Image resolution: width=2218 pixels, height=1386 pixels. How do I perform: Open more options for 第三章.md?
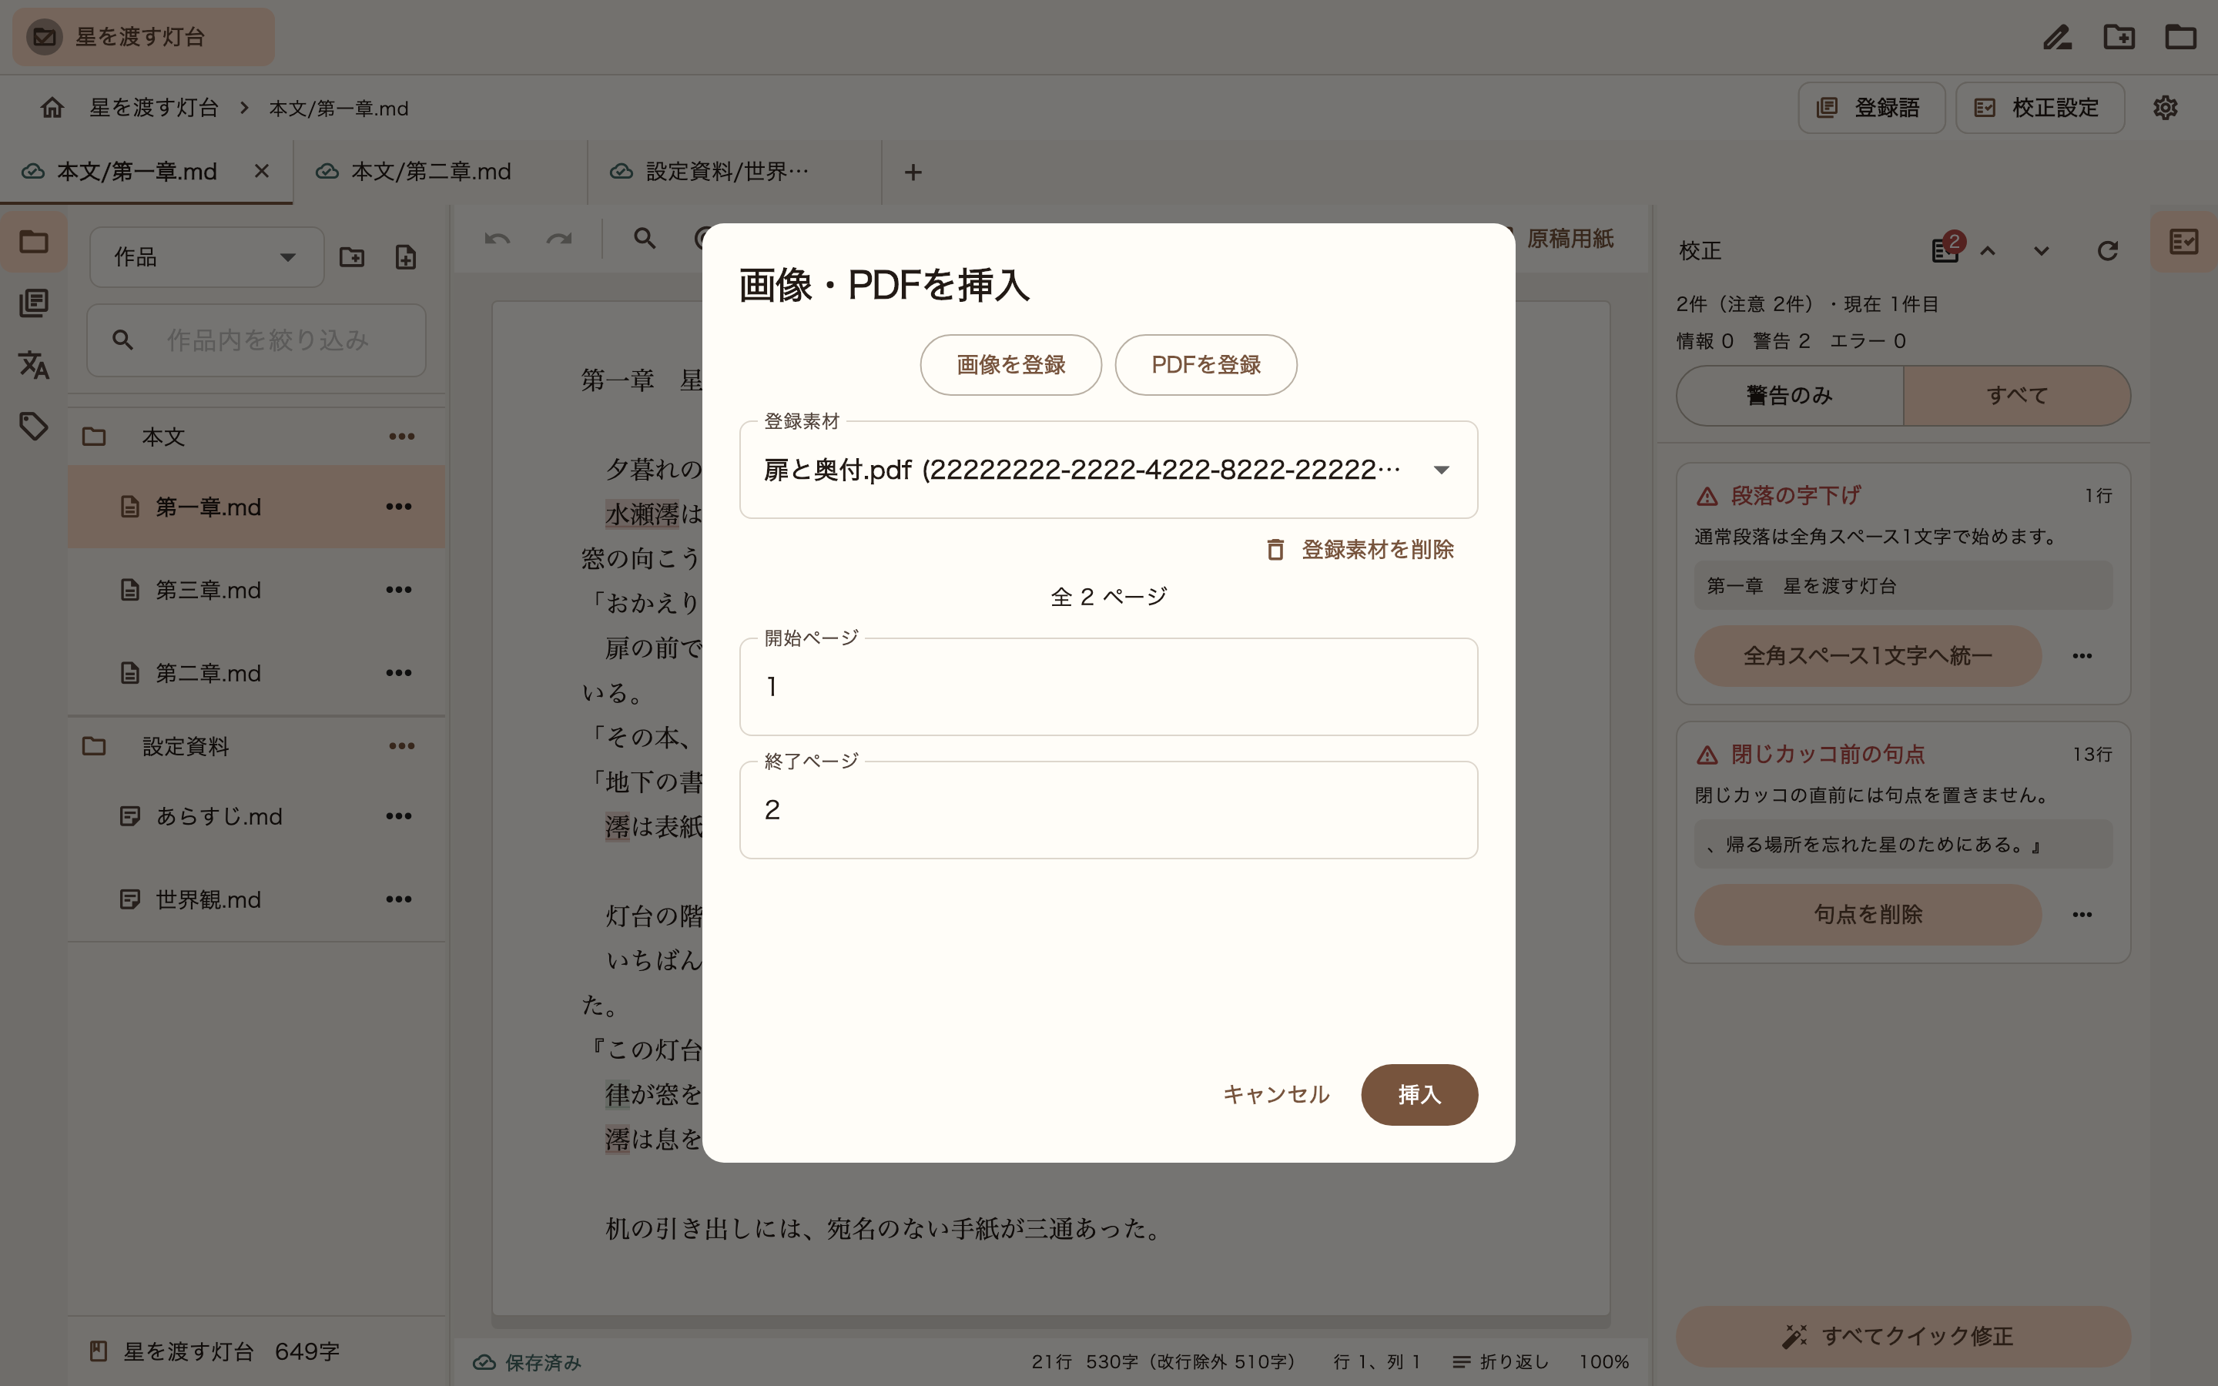tap(397, 589)
